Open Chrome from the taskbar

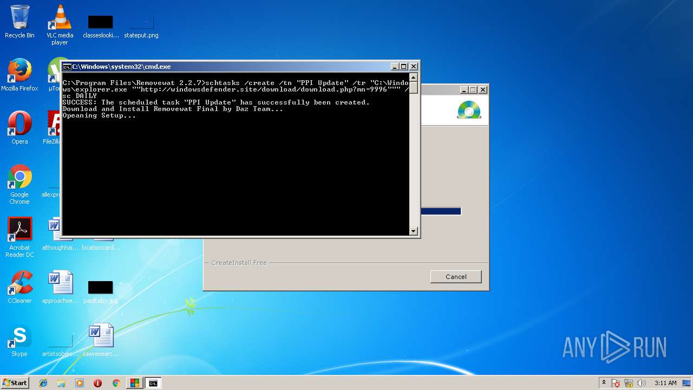point(116,383)
